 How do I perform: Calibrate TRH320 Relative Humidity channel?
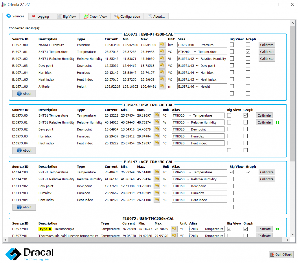(x=264, y=122)
